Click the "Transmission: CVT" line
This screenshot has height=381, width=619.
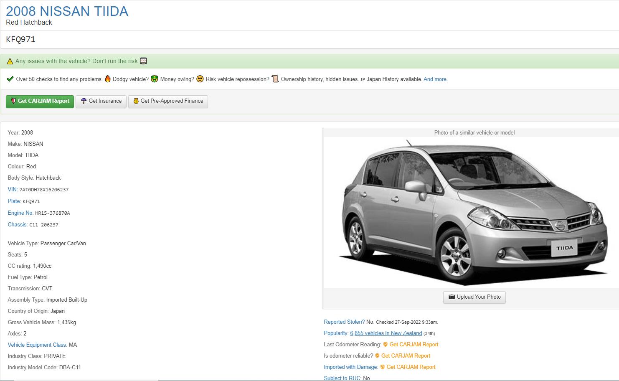coord(30,289)
